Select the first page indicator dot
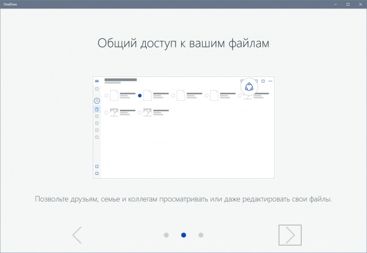Viewport: 367px width, 253px height. click(166, 235)
